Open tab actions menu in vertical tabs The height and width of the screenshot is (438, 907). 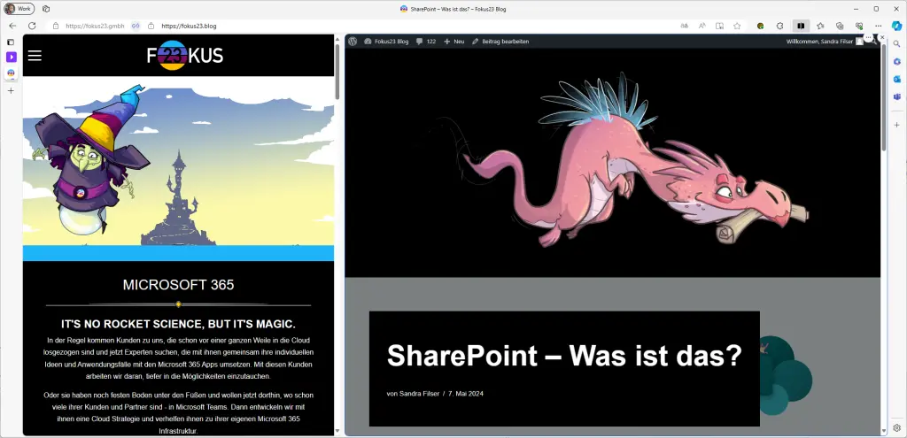11,42
